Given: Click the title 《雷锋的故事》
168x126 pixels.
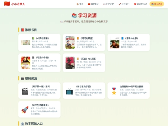Looking at the screenshot, I should [x=131, y=38].
